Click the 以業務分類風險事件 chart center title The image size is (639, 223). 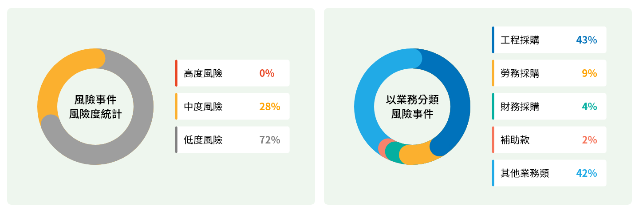[x=412, y=107]
